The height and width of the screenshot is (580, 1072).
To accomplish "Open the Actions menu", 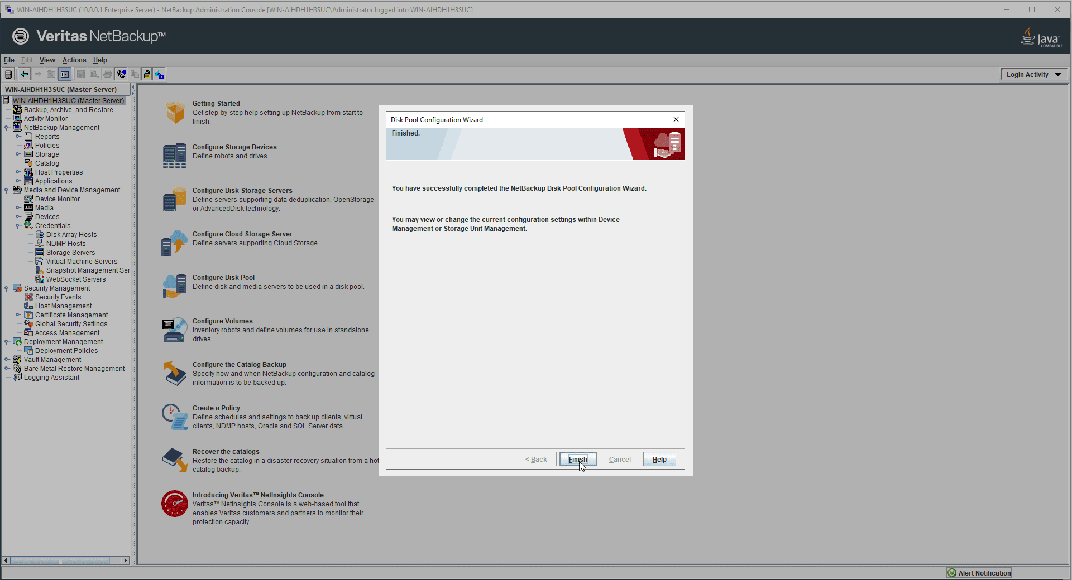I will [74, 60].
